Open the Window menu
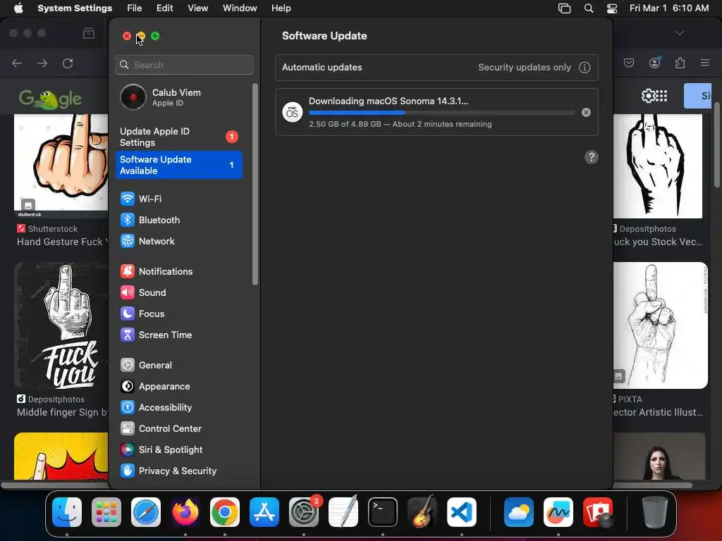The width and height of the screenshot is (722, 541). (x=240, y=8)
